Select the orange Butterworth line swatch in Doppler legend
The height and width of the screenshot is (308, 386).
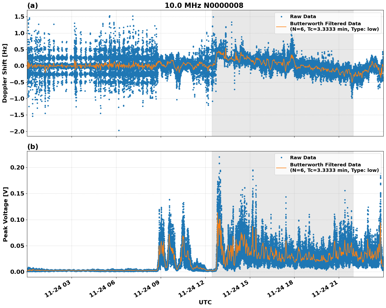(281, 26)
